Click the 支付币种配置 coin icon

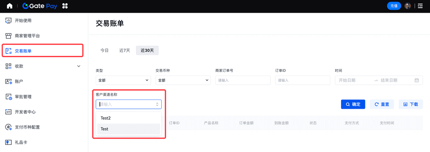9,127
